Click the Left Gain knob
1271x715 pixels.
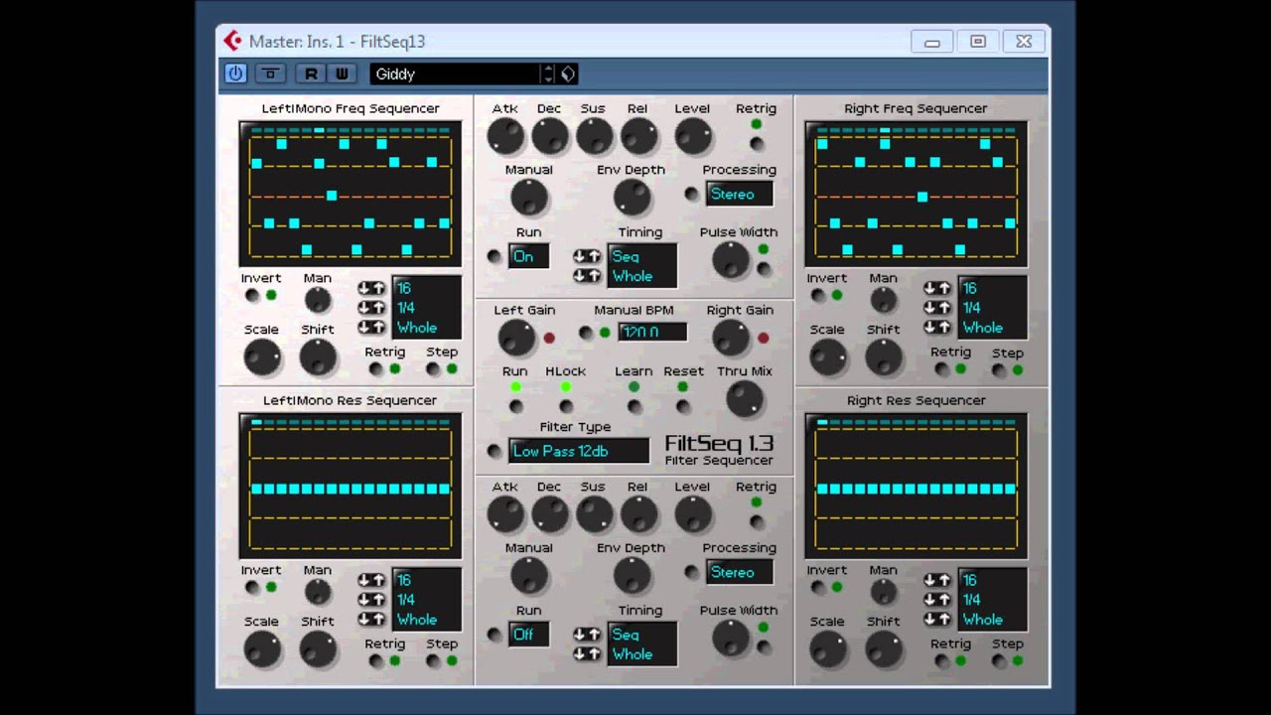pos(516,338)
